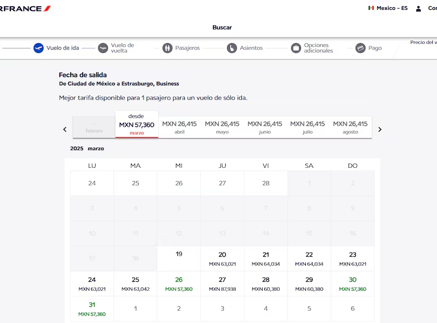Click the Pasajeros step icon
The image size is (437, 323).
(x=167, y=48)
